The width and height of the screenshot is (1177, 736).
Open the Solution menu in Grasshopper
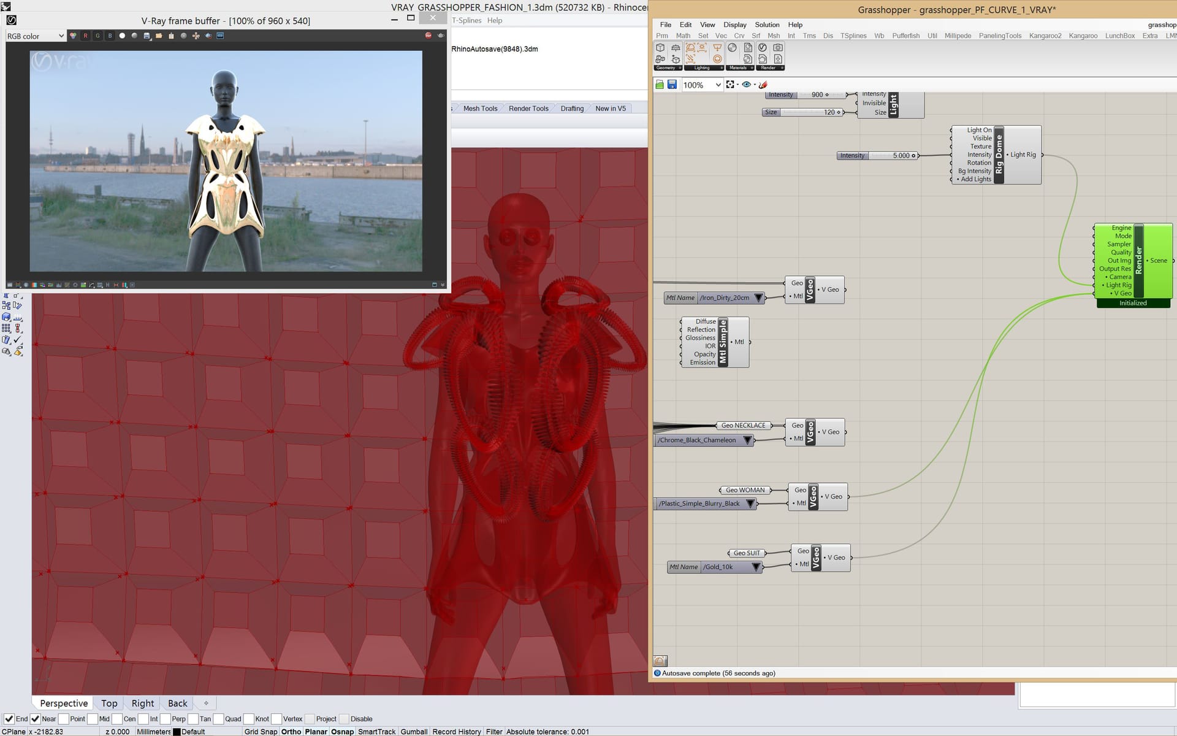point(766,25)
